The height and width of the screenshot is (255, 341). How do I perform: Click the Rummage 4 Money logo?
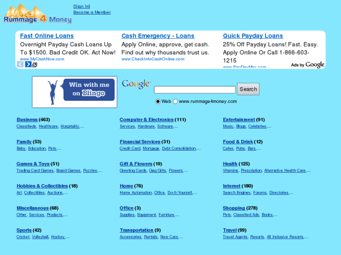(x=38, y=14)
